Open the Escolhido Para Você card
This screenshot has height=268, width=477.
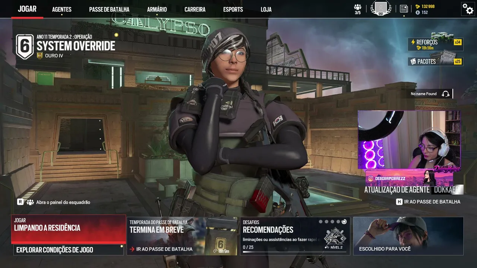[x=408, y=236]
